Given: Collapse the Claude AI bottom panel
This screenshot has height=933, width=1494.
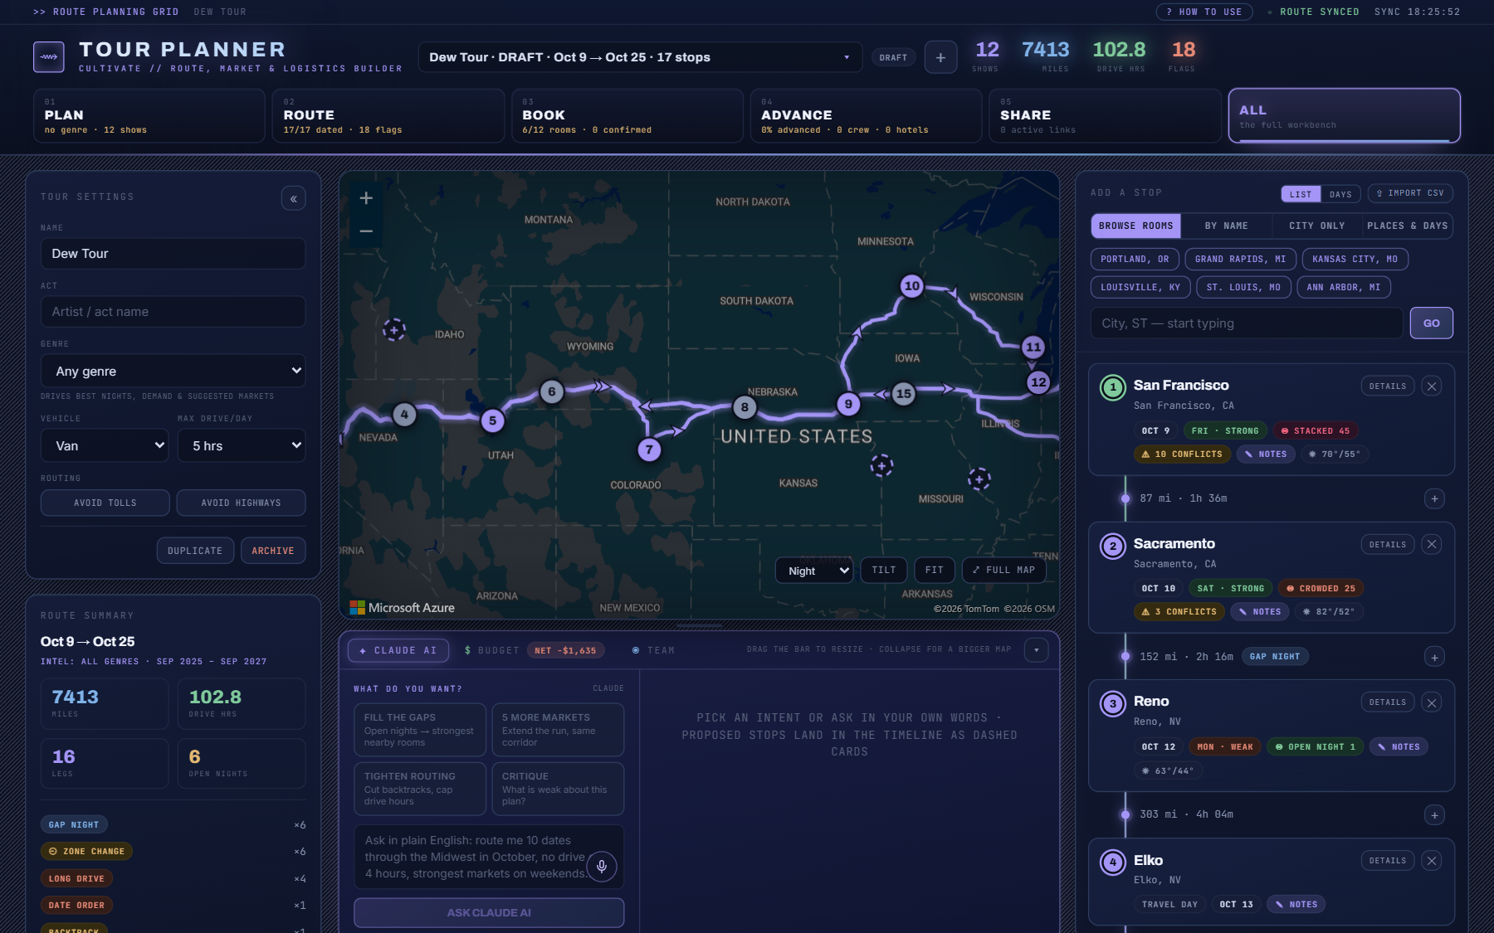Looking at the screenshot, I should (1036, 650).
